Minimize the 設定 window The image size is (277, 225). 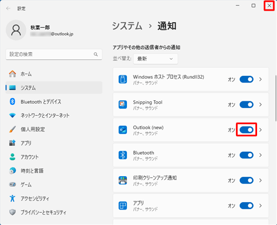click(238, 6)
